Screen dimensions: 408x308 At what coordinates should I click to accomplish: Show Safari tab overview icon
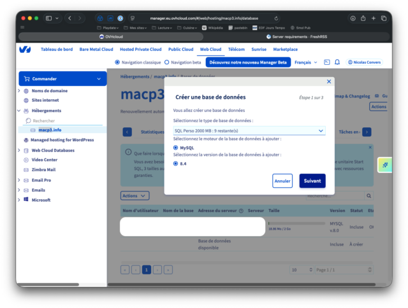coord(384,18)
